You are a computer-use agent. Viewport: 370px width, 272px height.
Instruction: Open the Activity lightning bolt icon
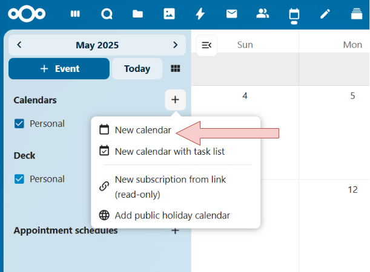click(200, 14)
